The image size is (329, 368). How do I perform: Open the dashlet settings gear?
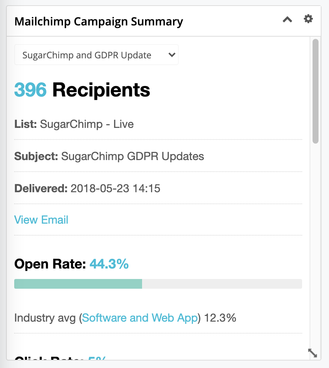308,19
